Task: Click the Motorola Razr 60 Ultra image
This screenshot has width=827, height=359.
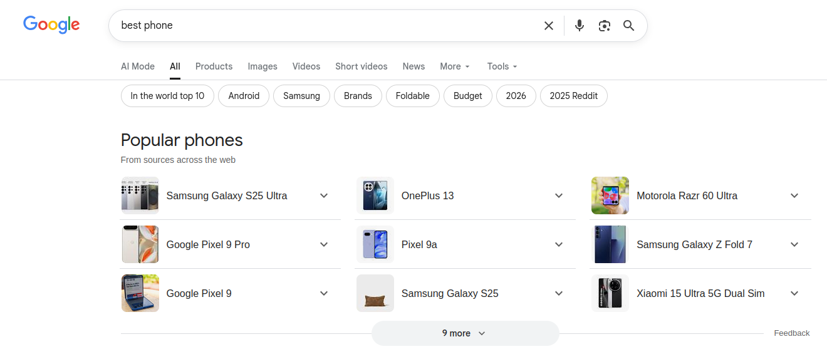Action: click(610, 195)
